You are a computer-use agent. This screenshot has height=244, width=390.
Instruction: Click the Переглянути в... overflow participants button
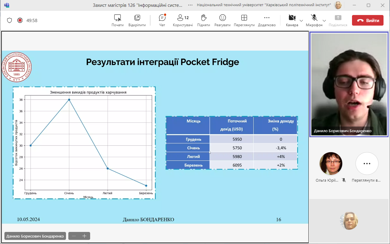366,164
